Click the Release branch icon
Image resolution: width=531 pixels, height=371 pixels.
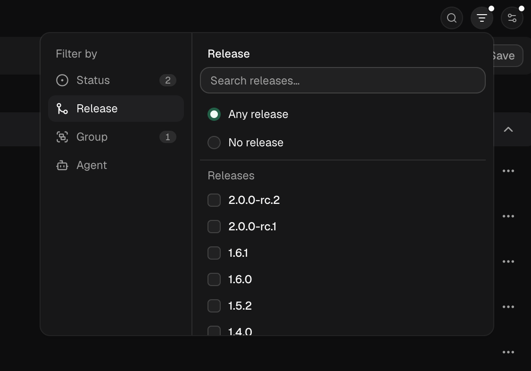click(x=62, y=109)
